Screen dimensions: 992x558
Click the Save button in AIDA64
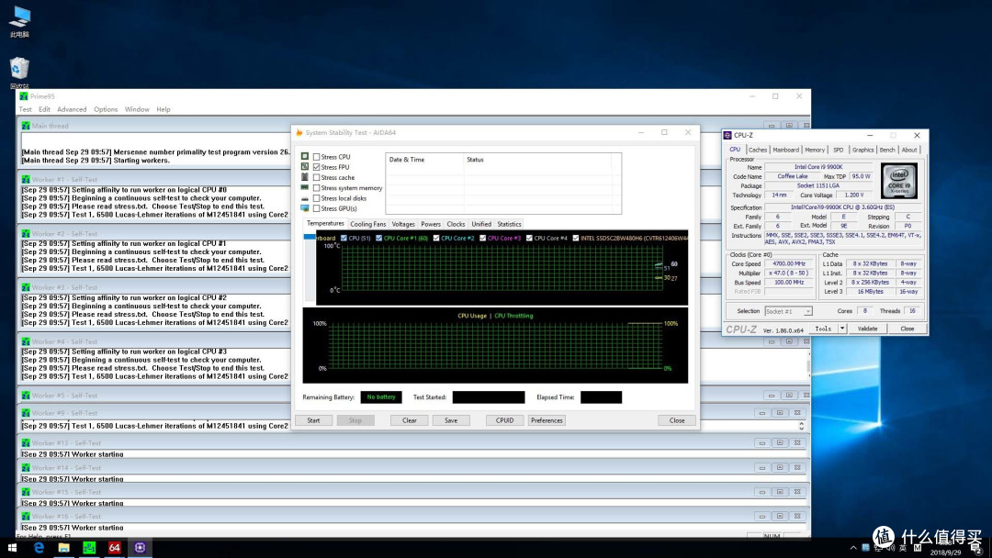(451, 420)
